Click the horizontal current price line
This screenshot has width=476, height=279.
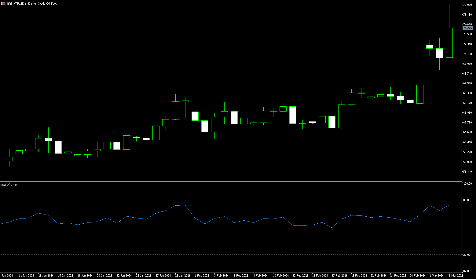pos(214,28)
